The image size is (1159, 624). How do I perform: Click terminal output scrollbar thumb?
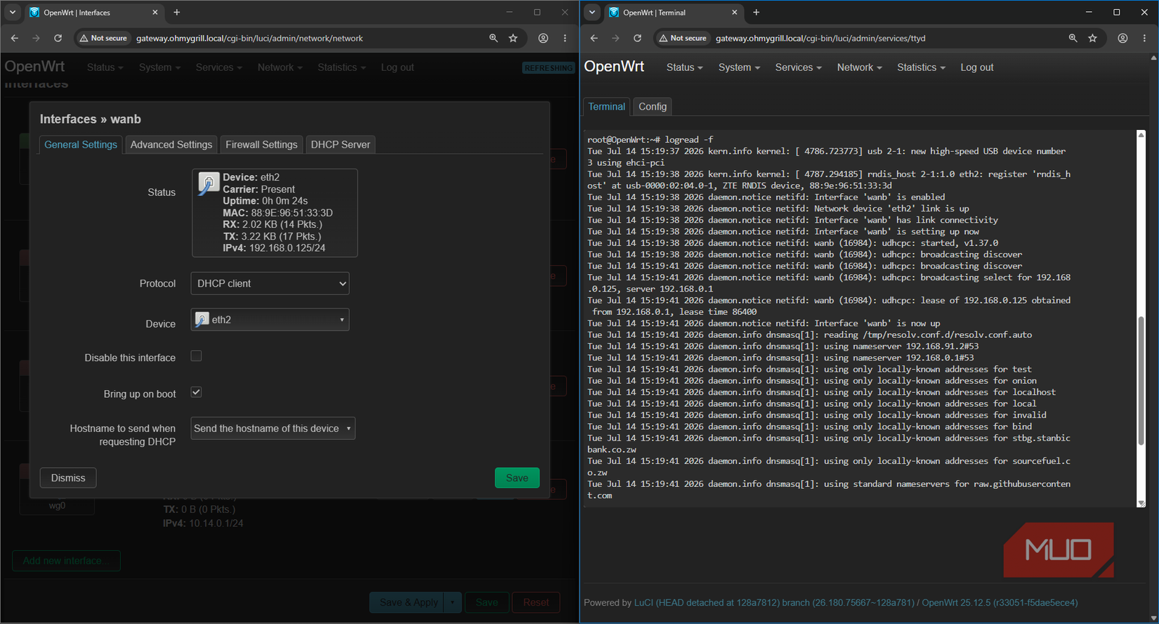pos(1141,380)
